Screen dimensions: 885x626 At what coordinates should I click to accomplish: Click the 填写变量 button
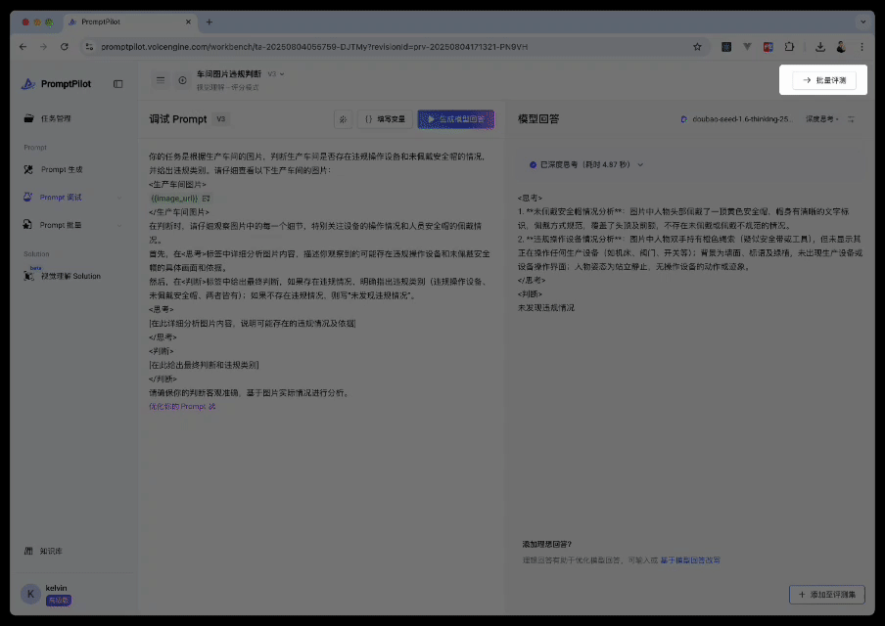(x=385, y=119)
